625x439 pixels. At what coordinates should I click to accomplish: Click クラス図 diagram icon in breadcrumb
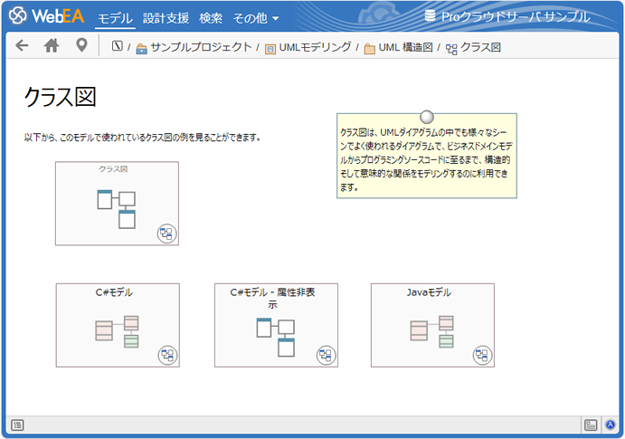pos(451,50)
